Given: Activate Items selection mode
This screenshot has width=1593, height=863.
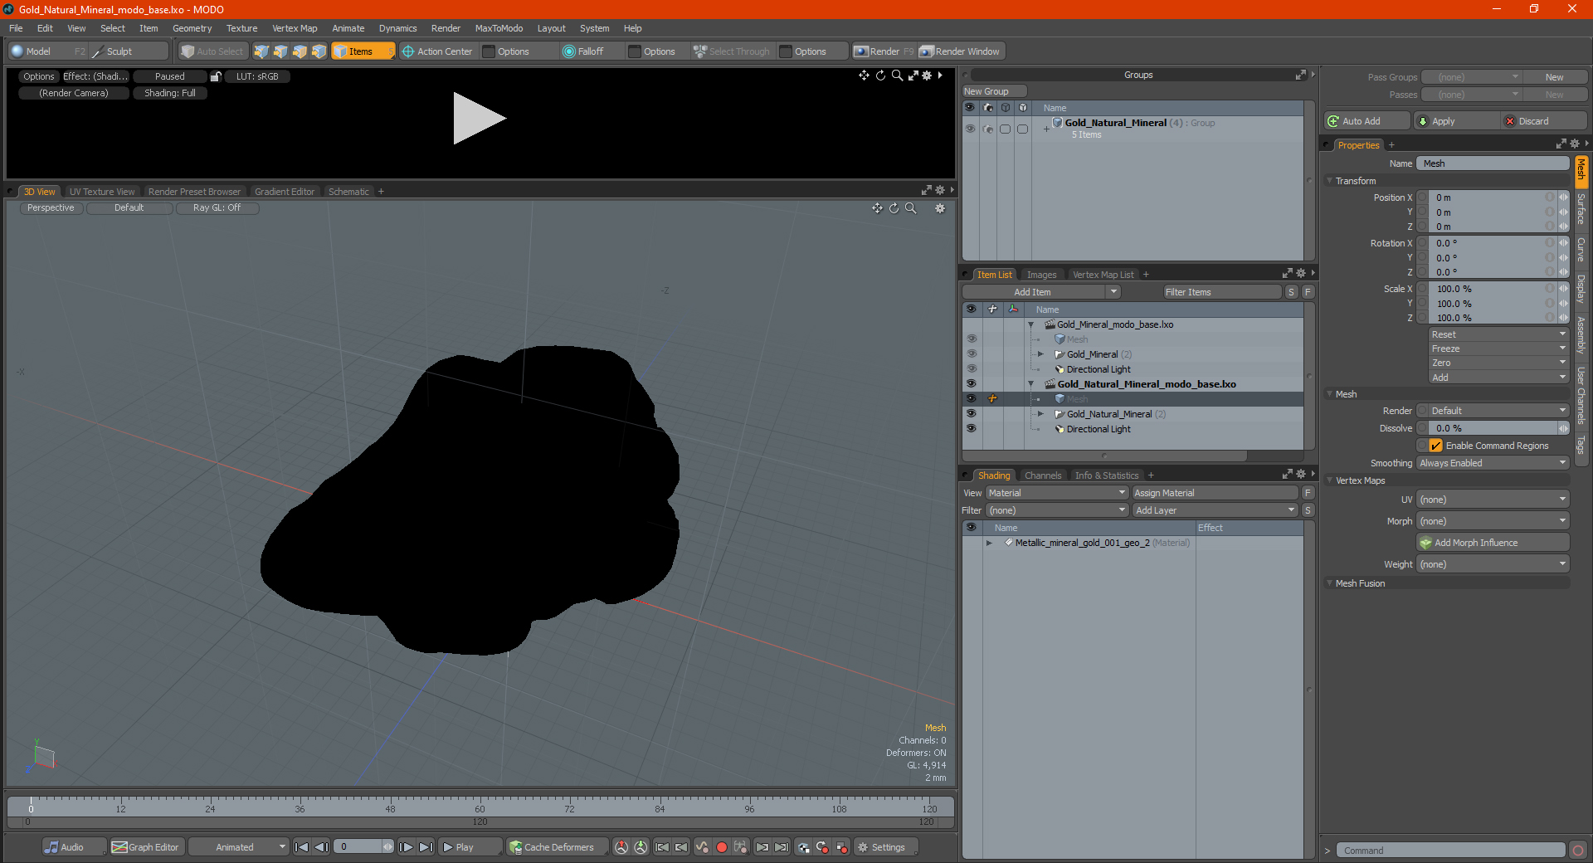Looking at the screenshot, I should (x=363, y=51).
